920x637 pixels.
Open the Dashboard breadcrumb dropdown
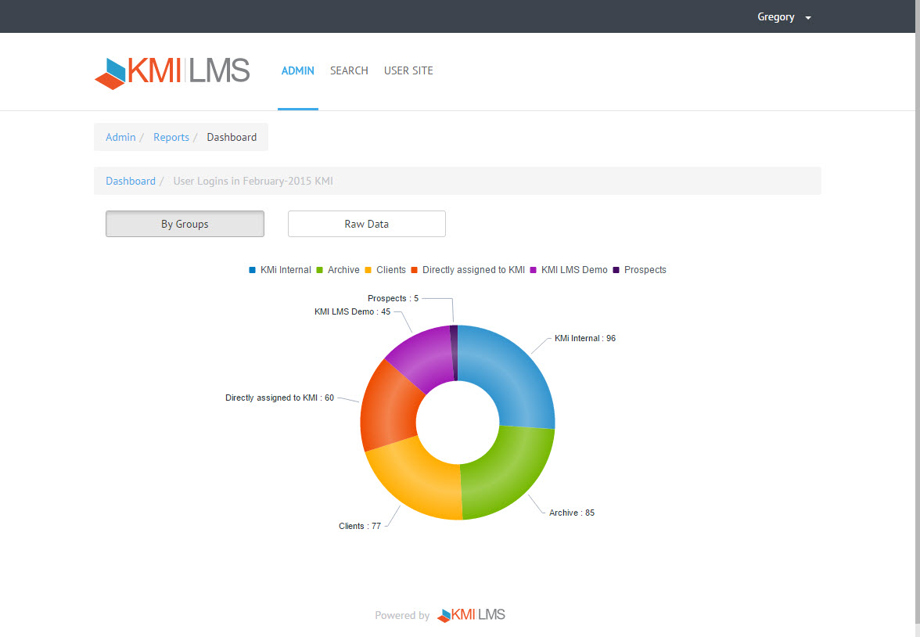click(x=130, y=181)
